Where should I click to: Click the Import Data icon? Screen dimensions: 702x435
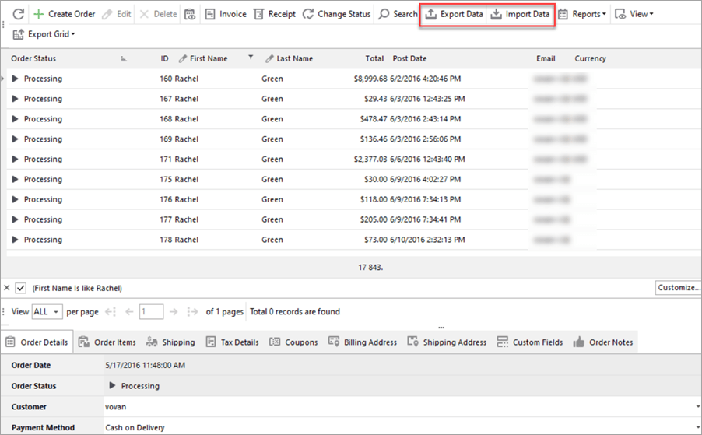pyautogui.click(x=496, y=14)
